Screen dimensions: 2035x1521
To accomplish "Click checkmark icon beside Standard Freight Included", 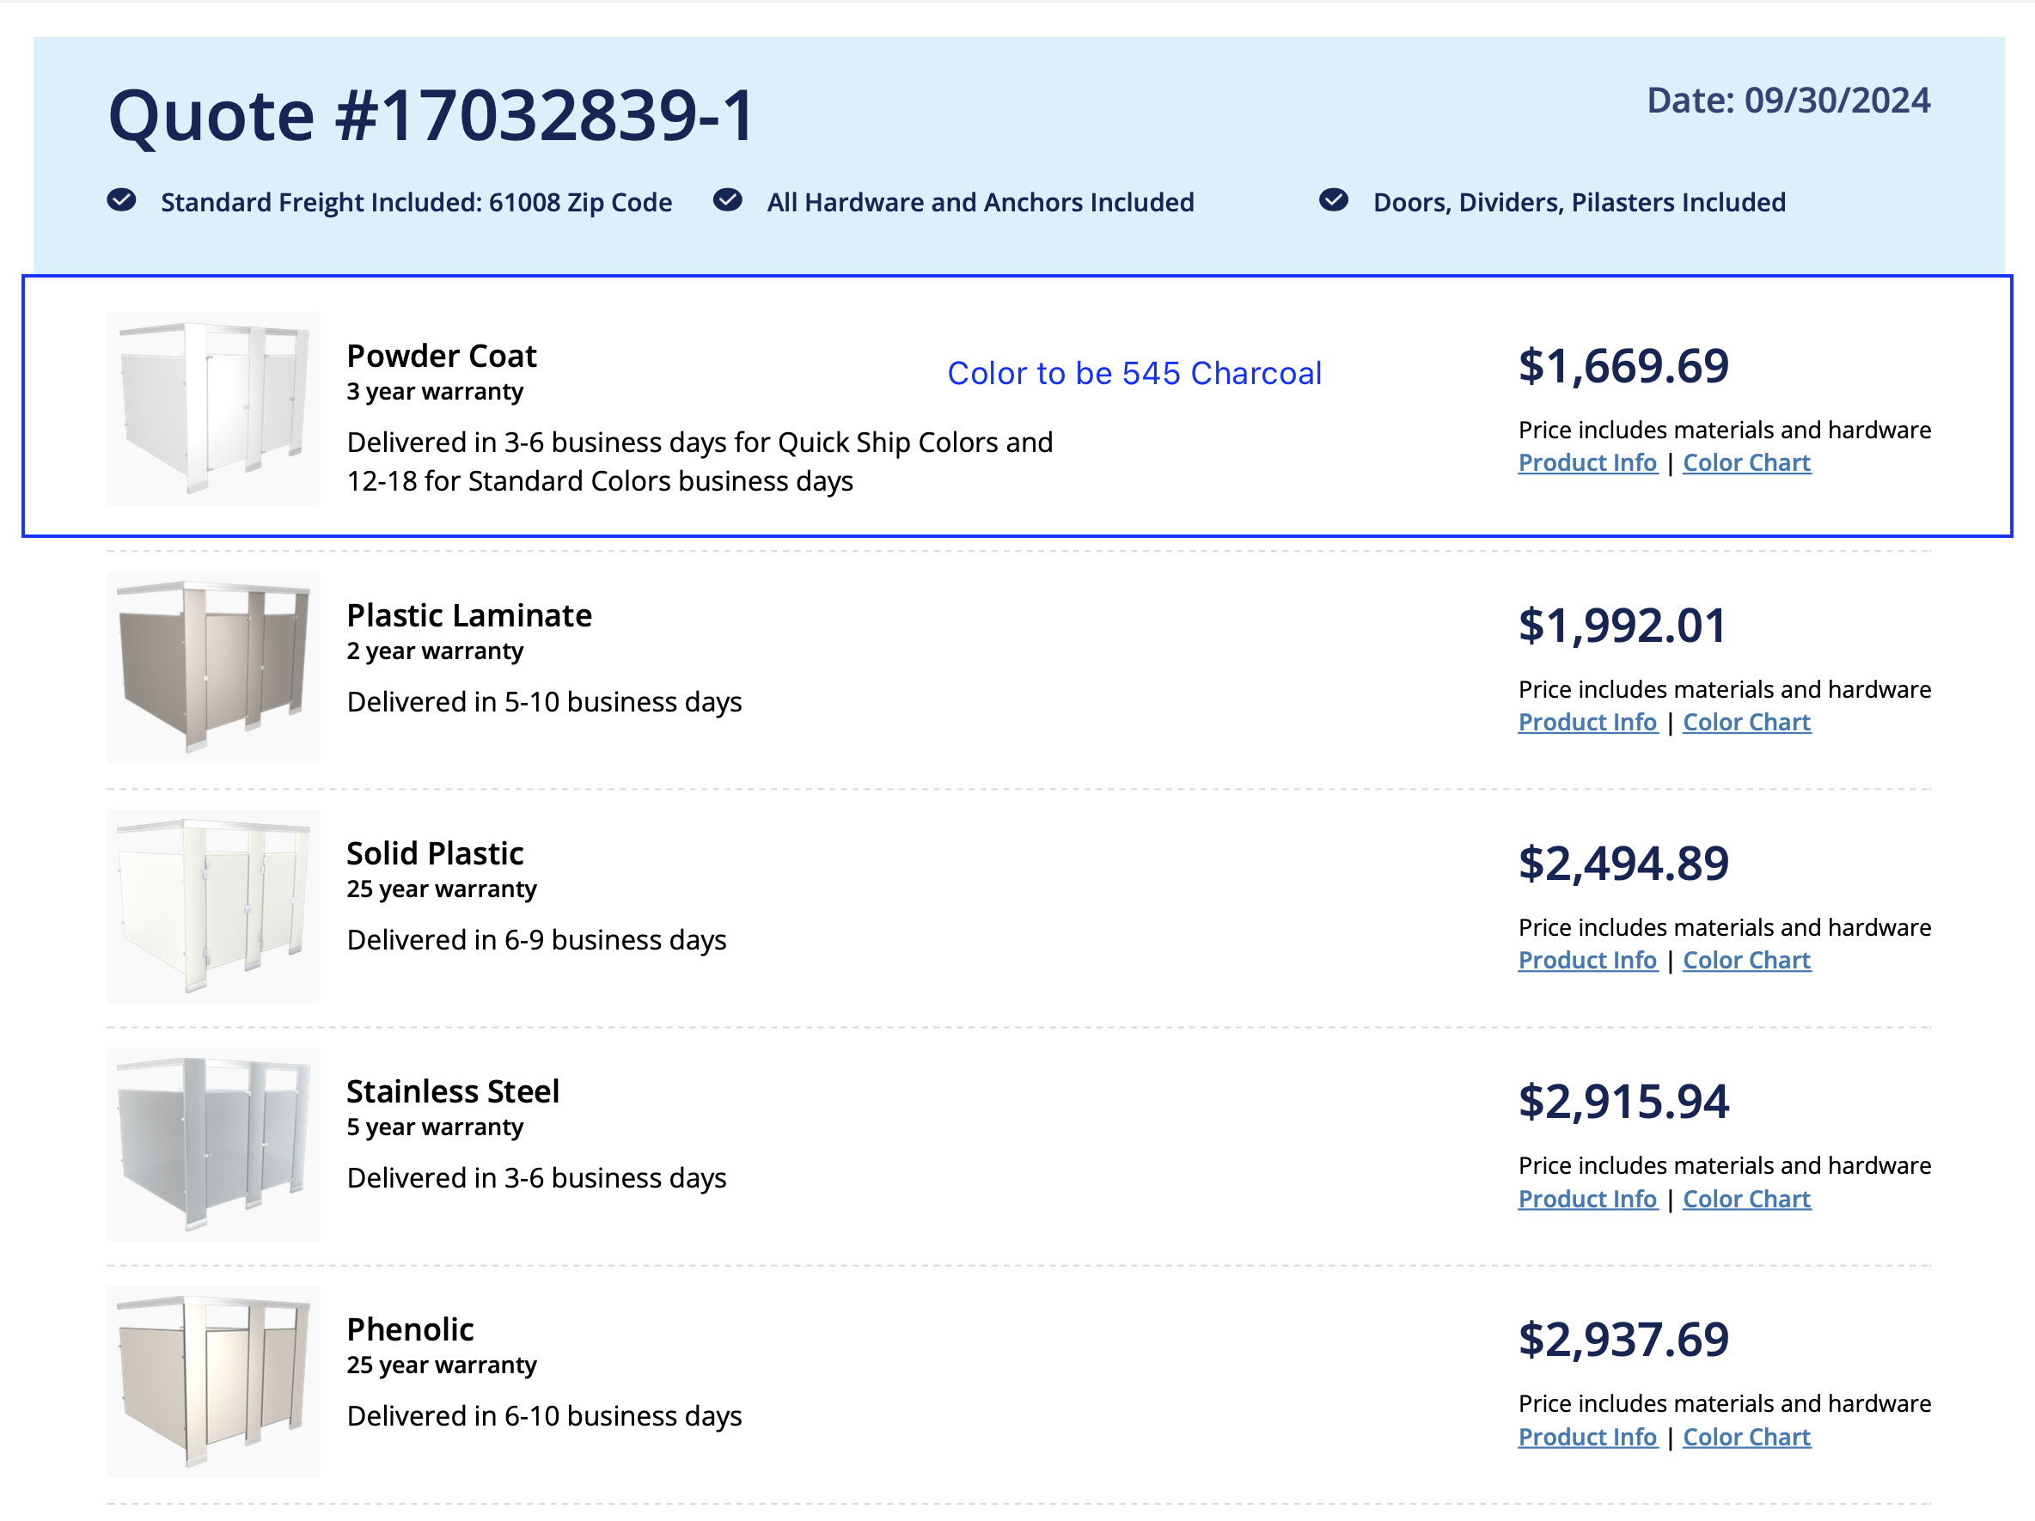I will (x=121, y=199).
